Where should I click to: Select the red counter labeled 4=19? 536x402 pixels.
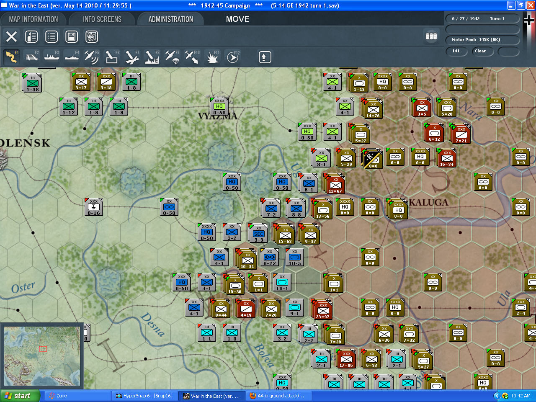tap(246, 308)
